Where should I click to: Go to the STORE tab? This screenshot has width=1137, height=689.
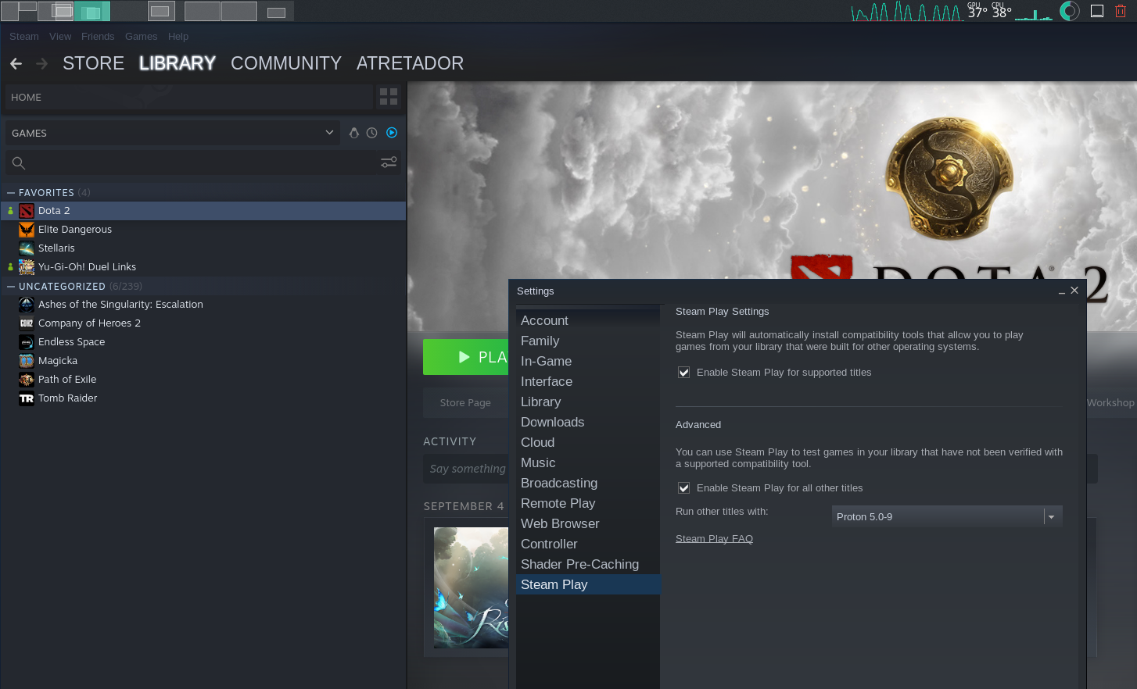pos(93,63)
